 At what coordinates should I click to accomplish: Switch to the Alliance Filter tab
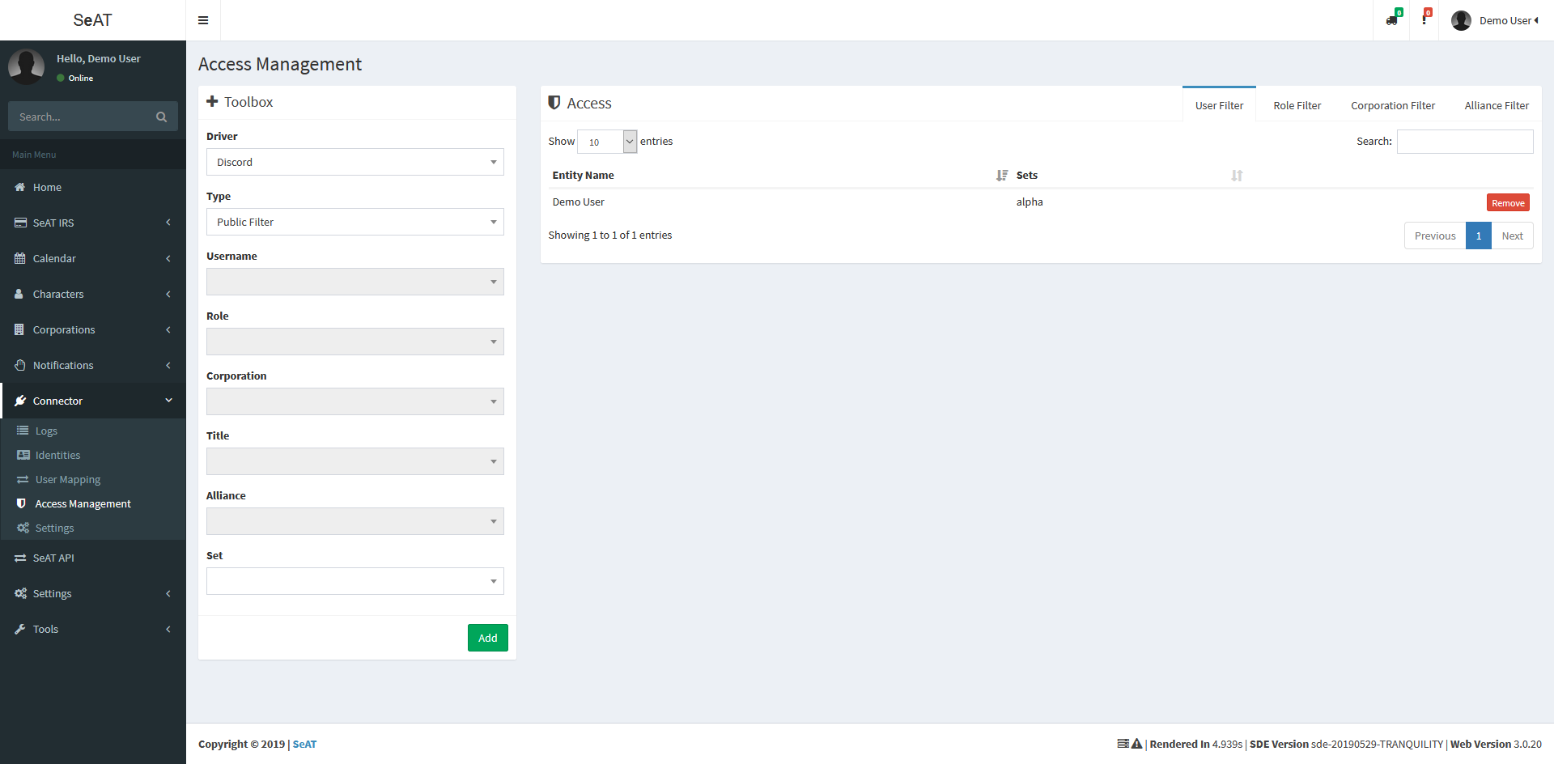[1497, 105]
